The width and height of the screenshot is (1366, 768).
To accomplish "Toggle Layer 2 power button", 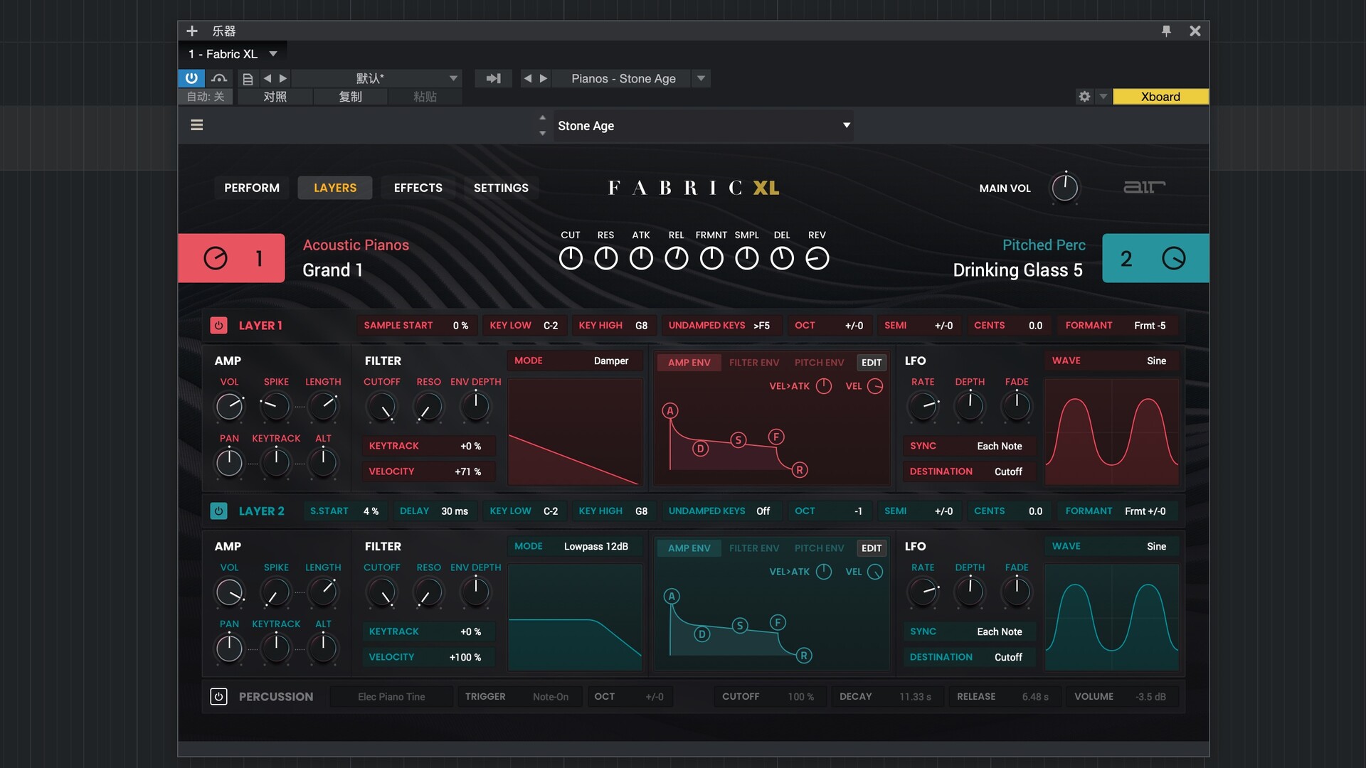I will pos(218,511).
